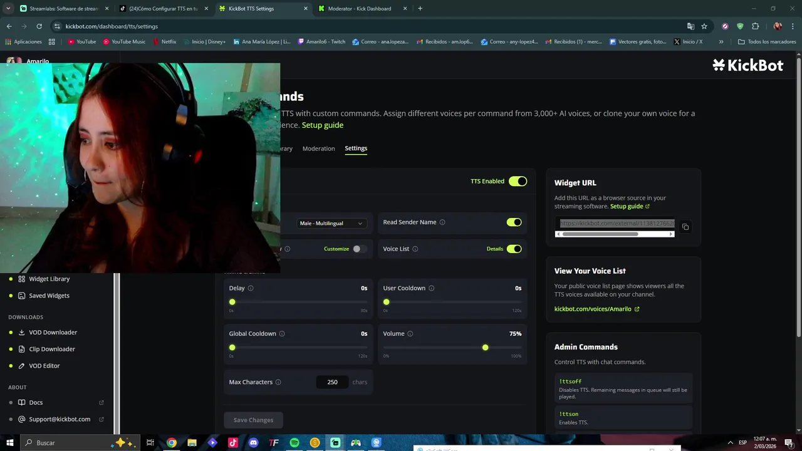Click info icon next to Delay

[251, 288]
